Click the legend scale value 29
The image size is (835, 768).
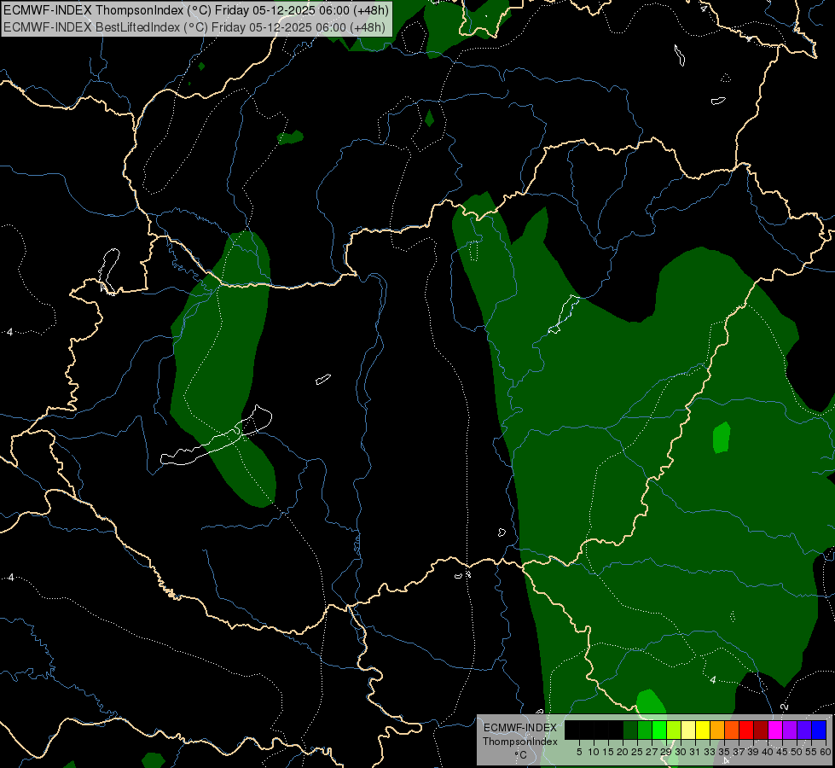(x=666, y=752)
